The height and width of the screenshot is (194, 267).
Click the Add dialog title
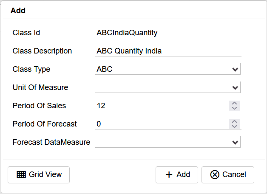(x=18, y=11)
